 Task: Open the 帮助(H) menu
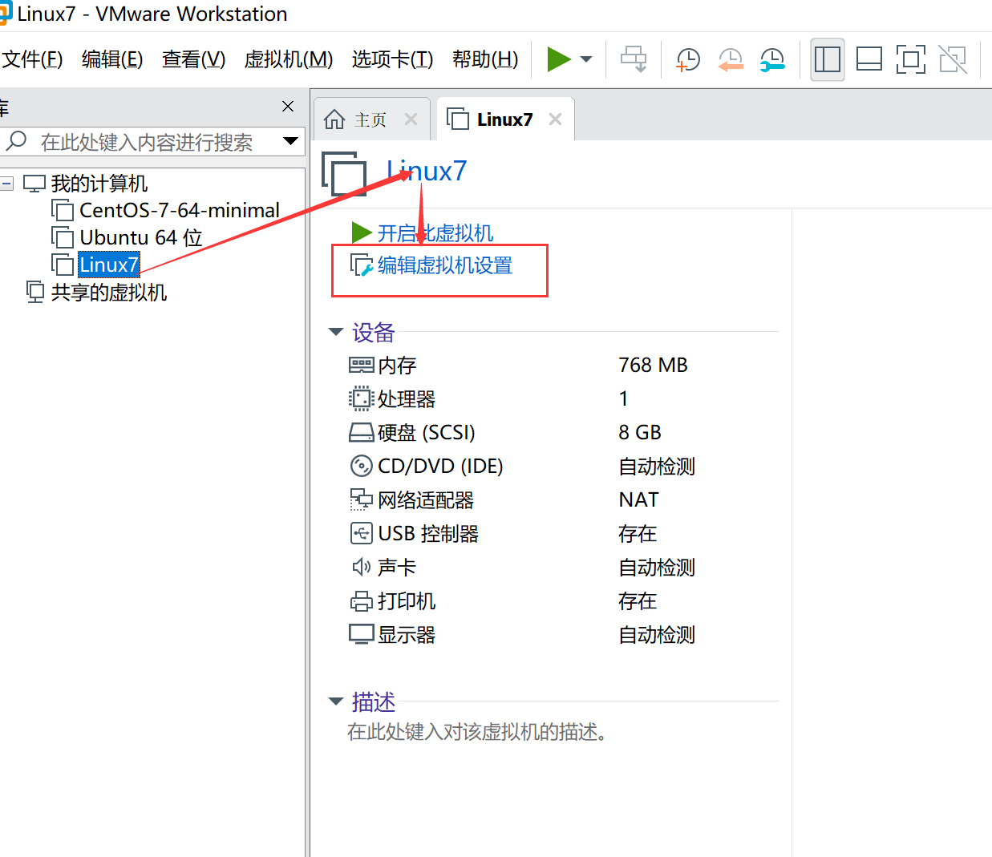485,59
